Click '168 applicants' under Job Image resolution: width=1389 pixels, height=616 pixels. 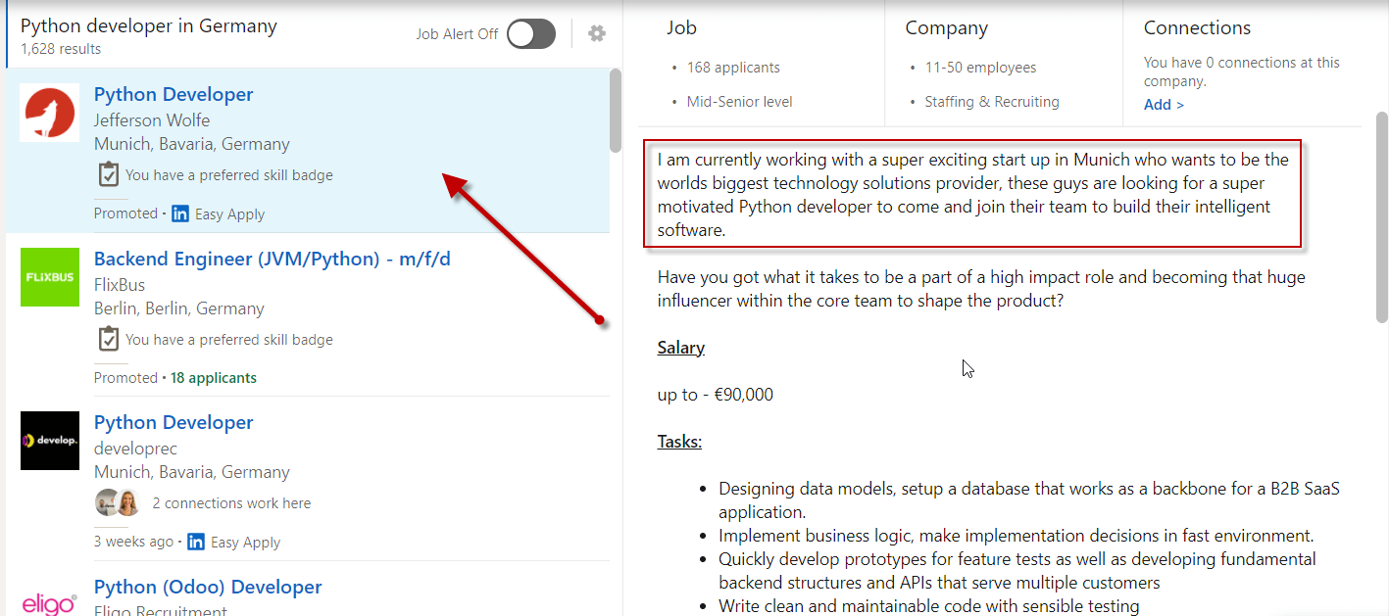[x=733, y=68]
